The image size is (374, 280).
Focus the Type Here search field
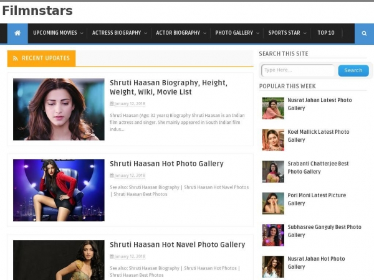[298, 70]
